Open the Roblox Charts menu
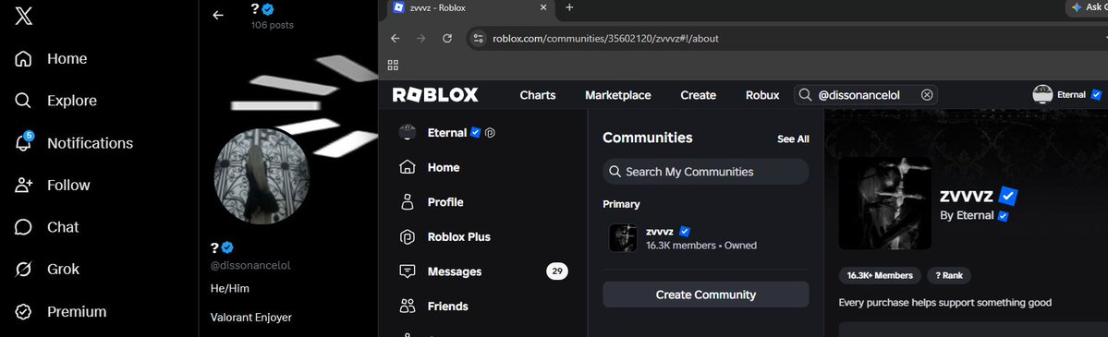Screen dimensions: 1108x337 [538, 95]
